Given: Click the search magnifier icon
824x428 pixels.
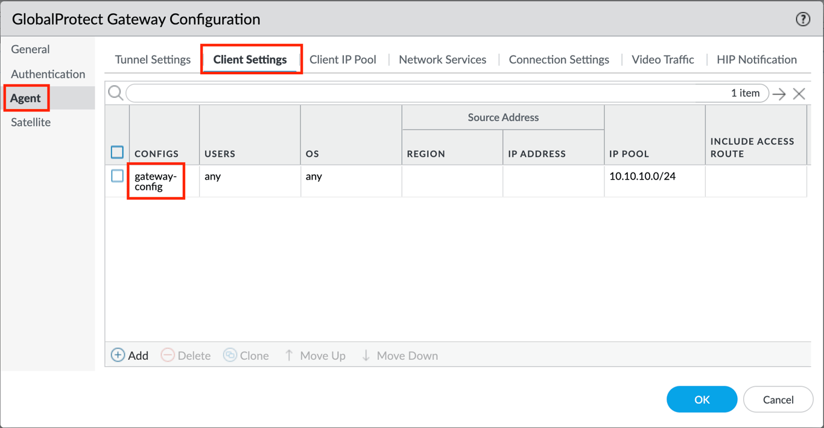Looking at the screenshot, I should (x=116, y=93).
